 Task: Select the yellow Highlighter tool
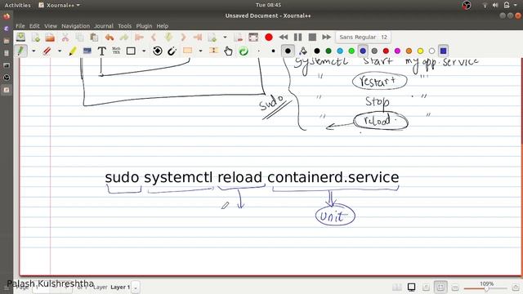(73, 51)
